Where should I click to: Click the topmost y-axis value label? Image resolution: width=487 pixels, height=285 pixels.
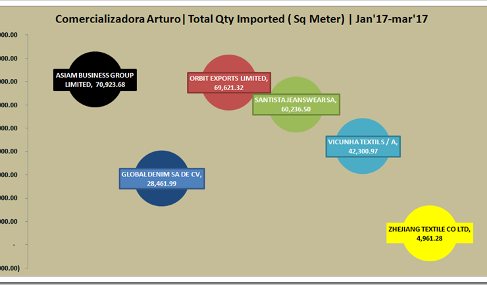pyautogui.click(x=9, y=35)
